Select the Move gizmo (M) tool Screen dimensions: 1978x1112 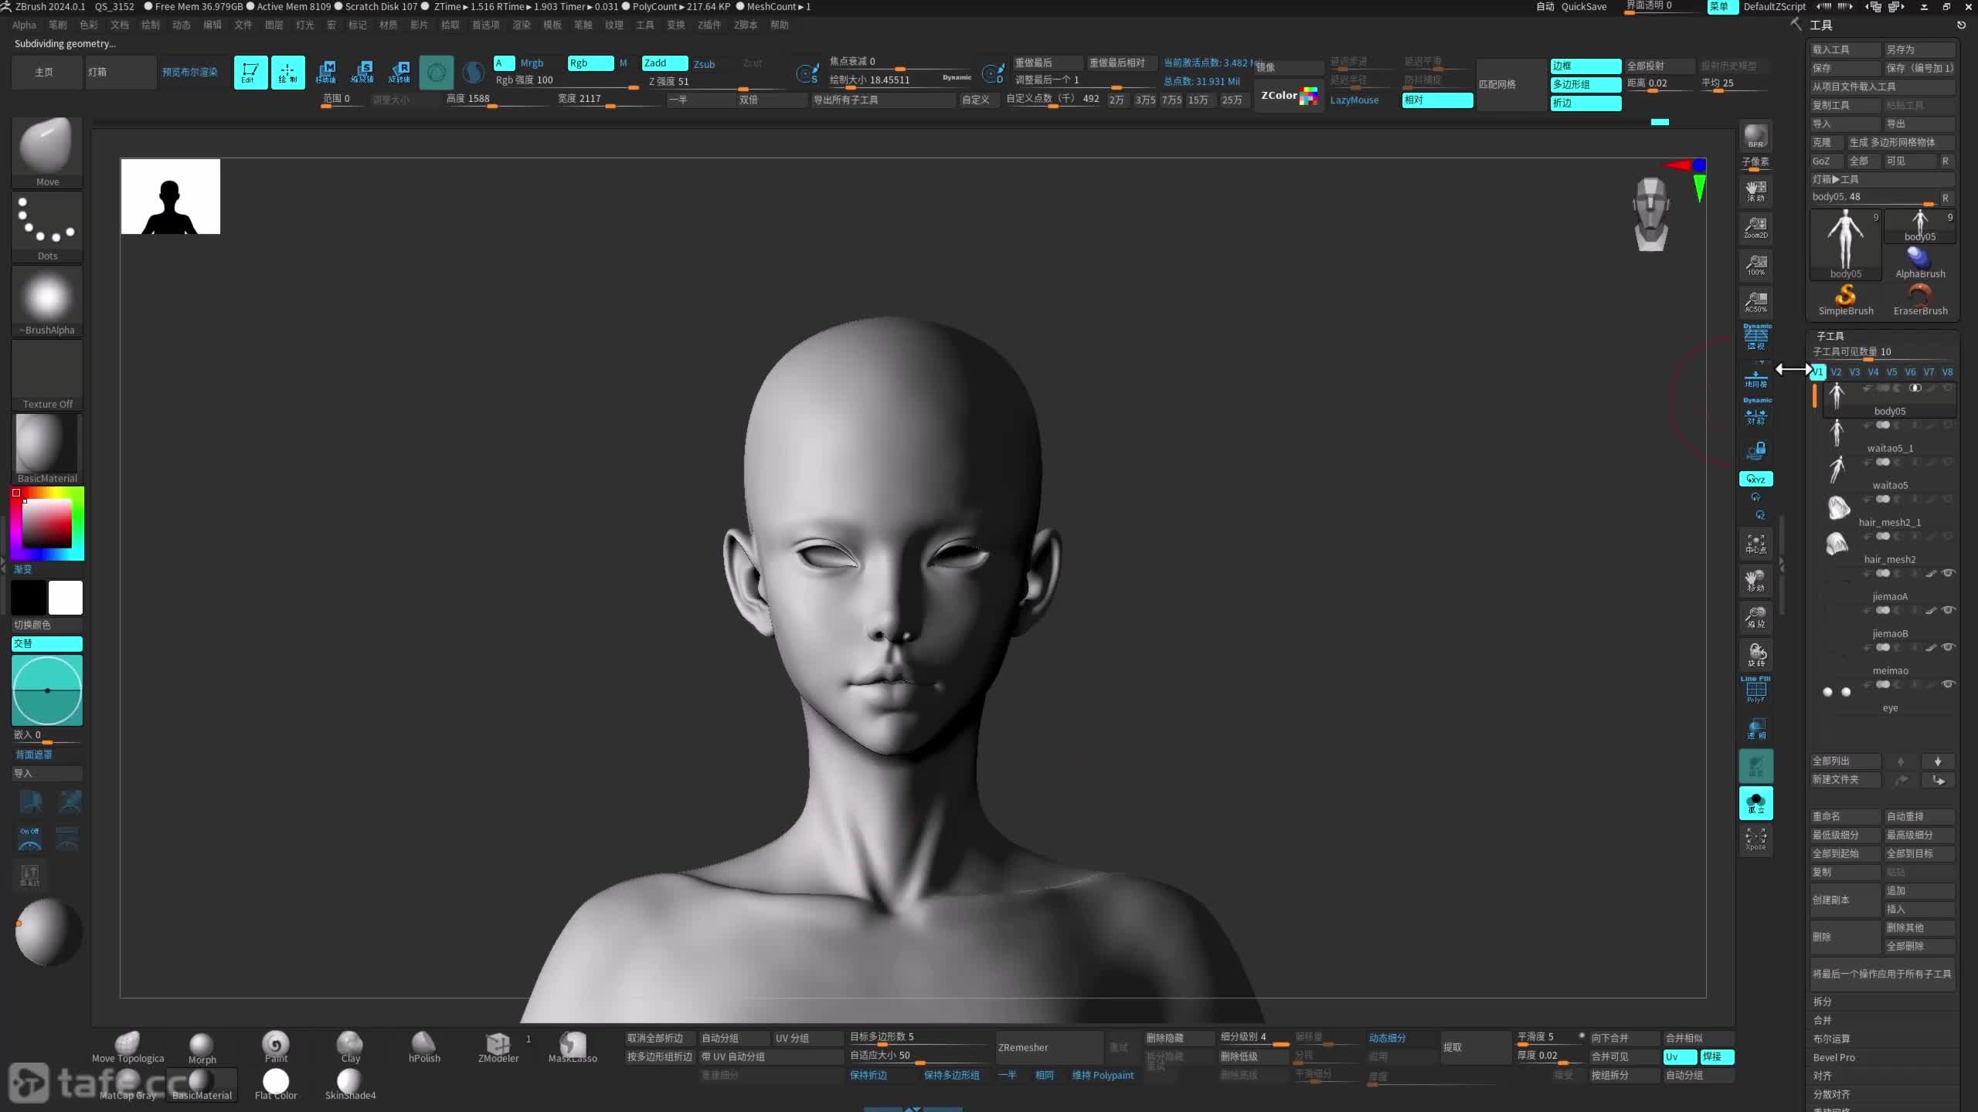tap(326, 73)
